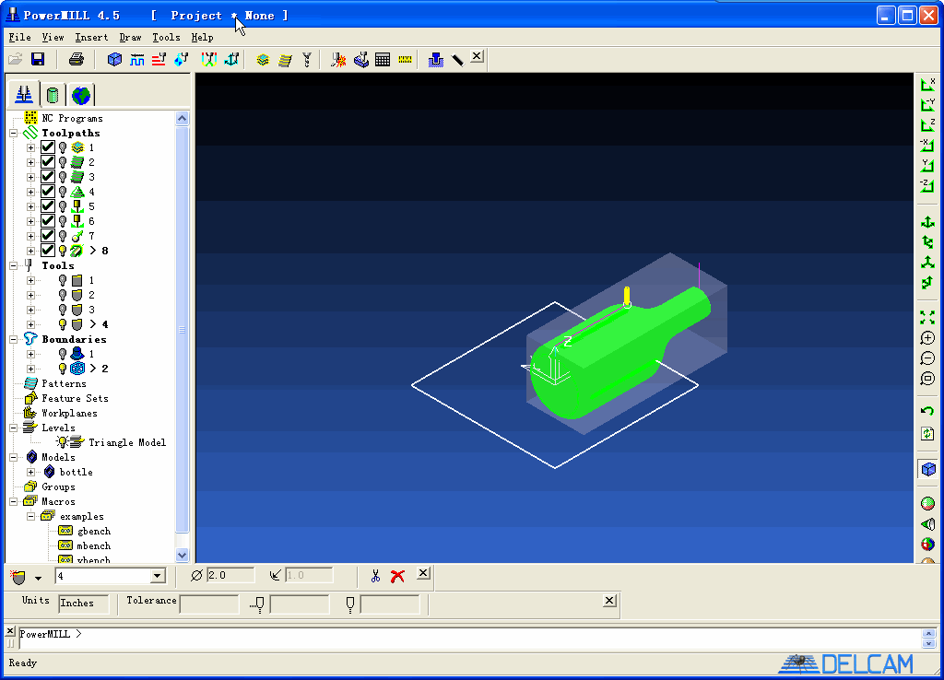Expand toolpath 7 node
The height and width of the screenshot is (680, 944).
tap(30, 236)
